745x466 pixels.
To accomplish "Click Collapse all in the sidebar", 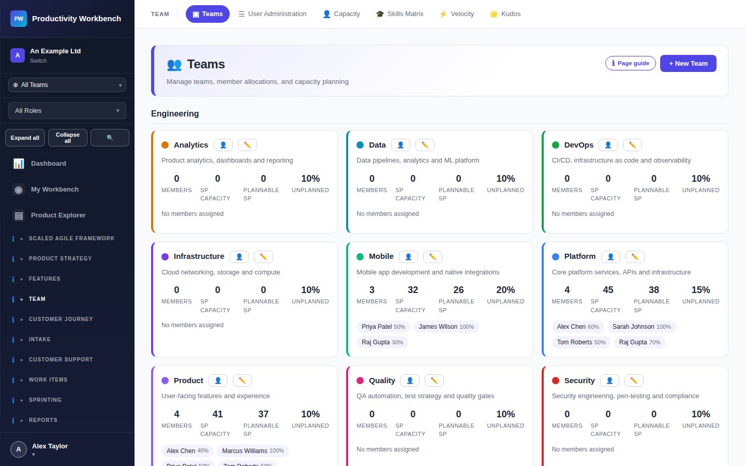I will [x=68, y=138].
